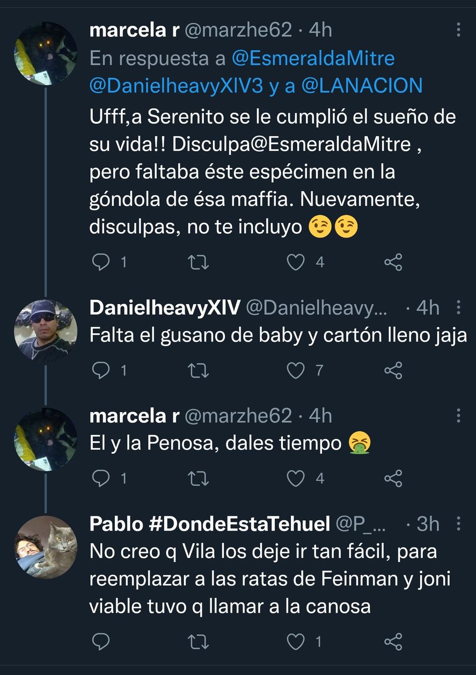Open more options on DanielheavyXIV's tweet

[x=458, y=308]
